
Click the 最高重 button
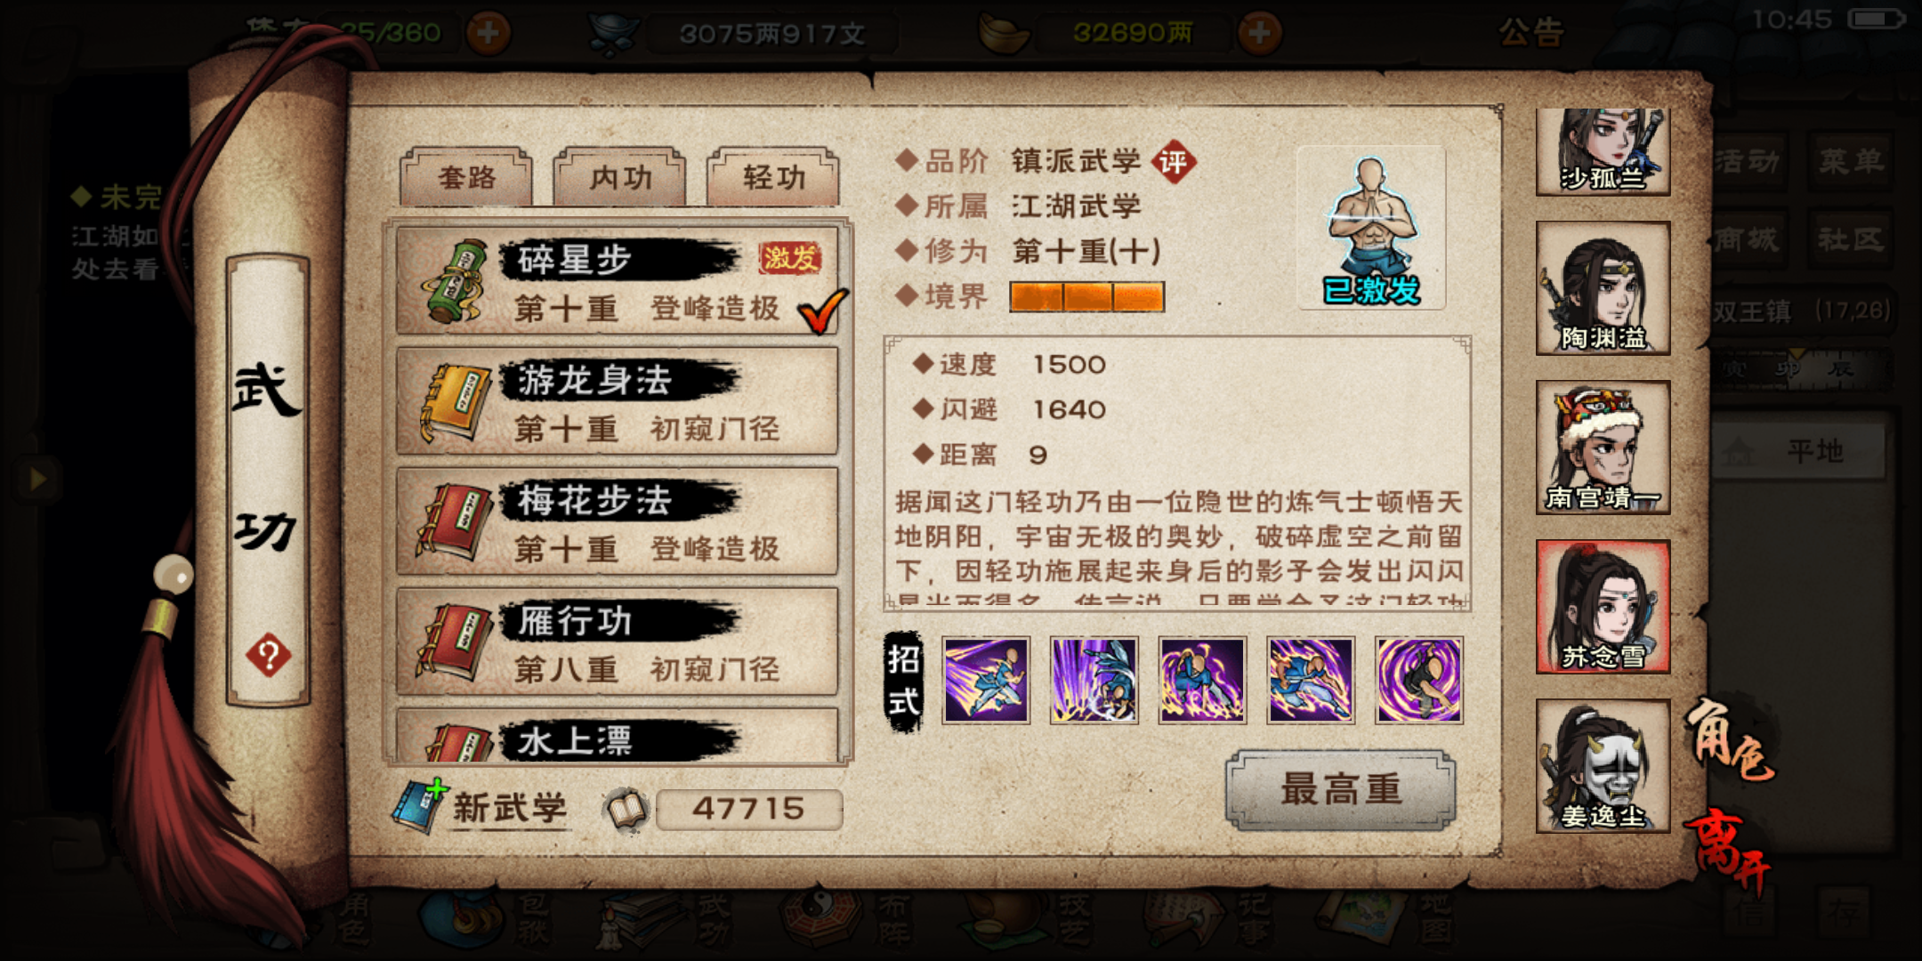pyautogui.click(x=1341, y=790)
